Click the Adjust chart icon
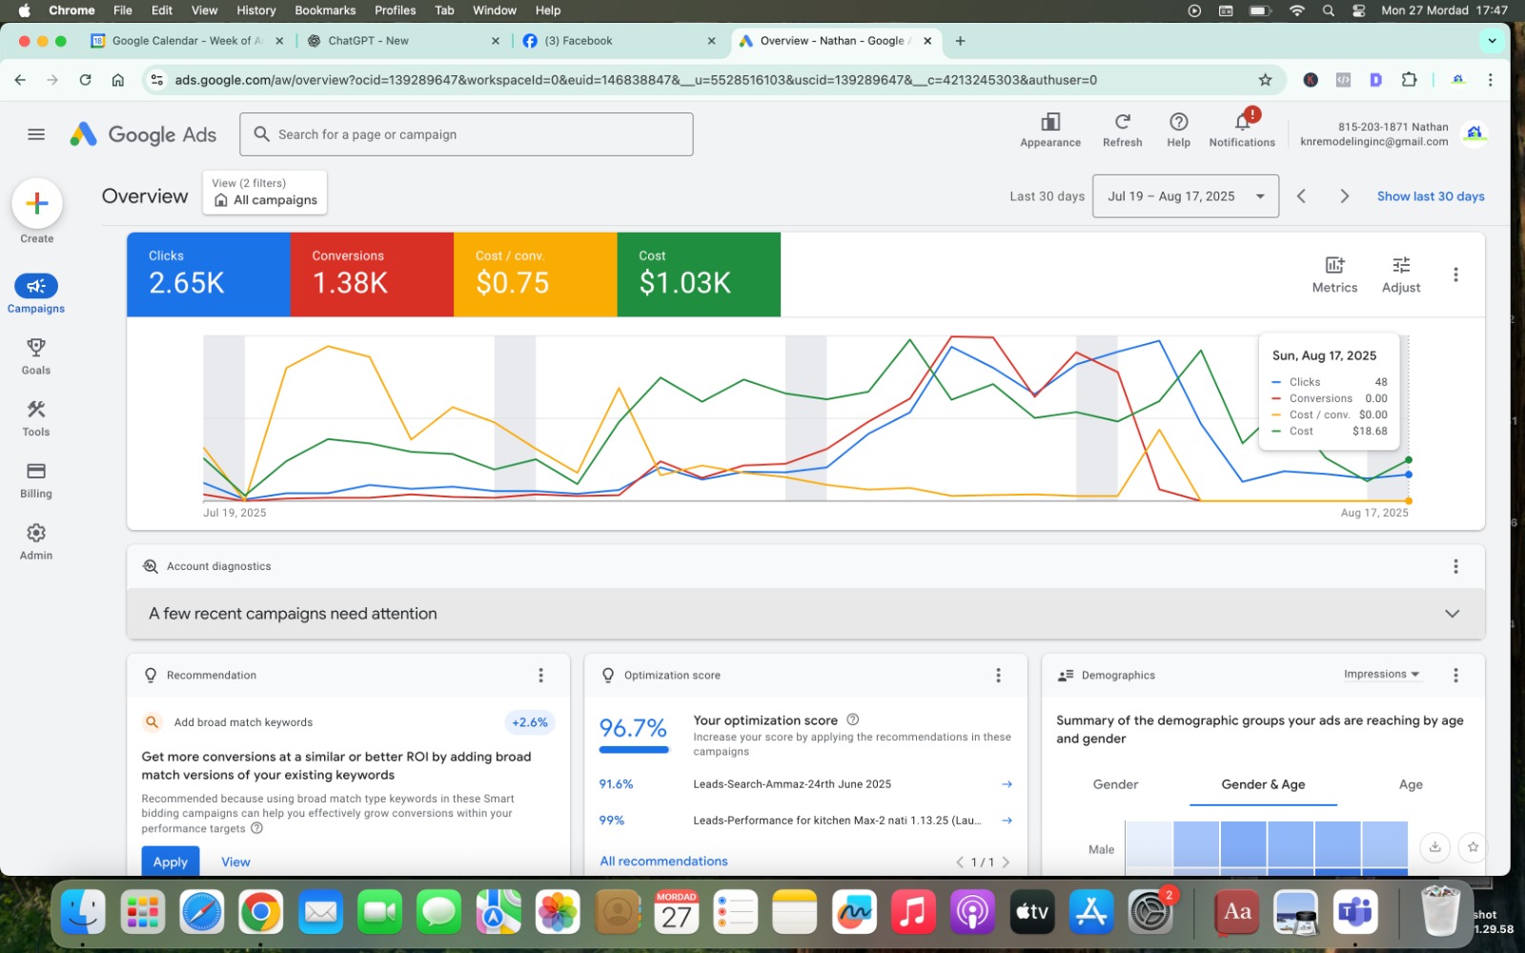 (1400, 274)
